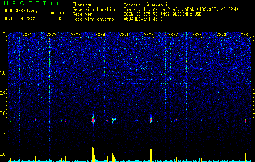Click the 'meteor' count label
The height and width of the screenshot is (162, 255).
(58, 13)
